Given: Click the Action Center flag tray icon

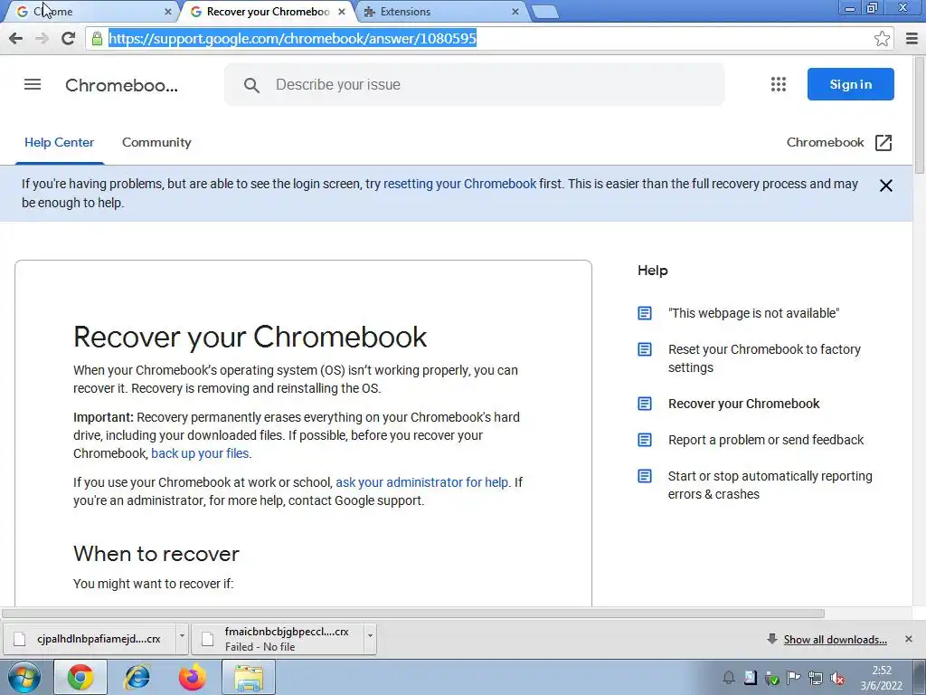Looking at the screenshot, I should (x=793, y=678).
